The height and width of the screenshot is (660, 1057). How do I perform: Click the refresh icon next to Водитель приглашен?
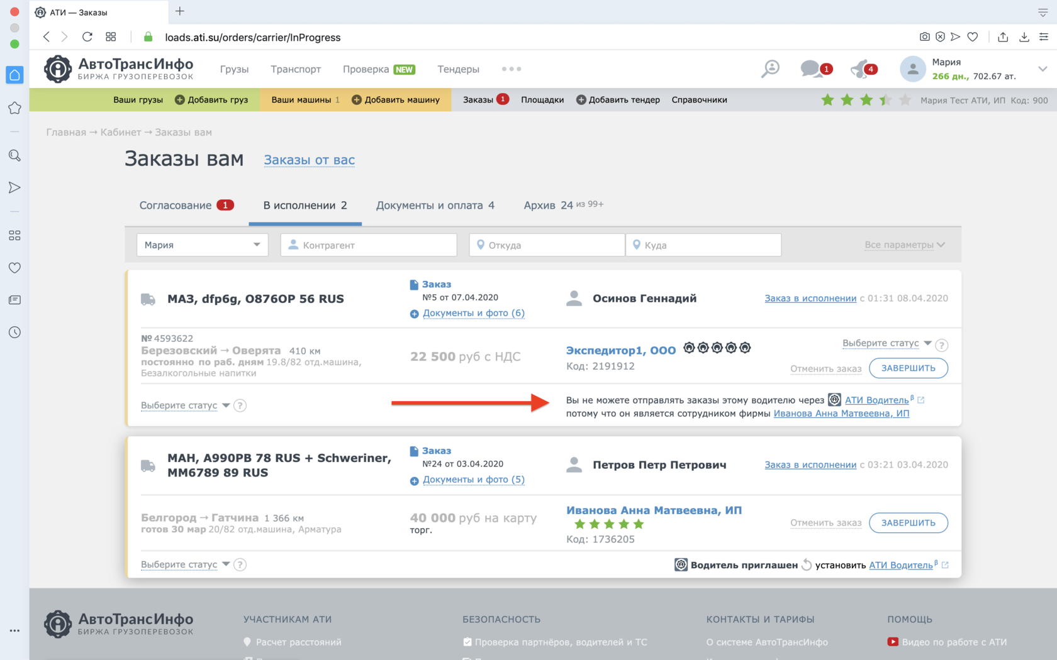807,564
